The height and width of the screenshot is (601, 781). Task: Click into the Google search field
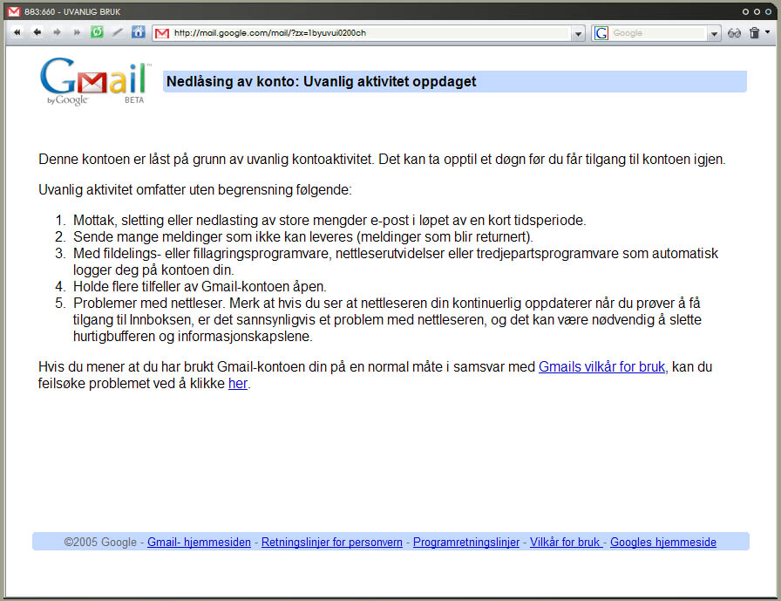point(658,33)
